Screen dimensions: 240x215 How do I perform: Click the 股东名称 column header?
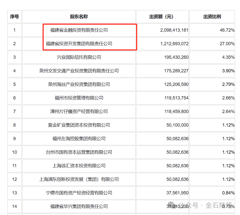tap(79, 17)
